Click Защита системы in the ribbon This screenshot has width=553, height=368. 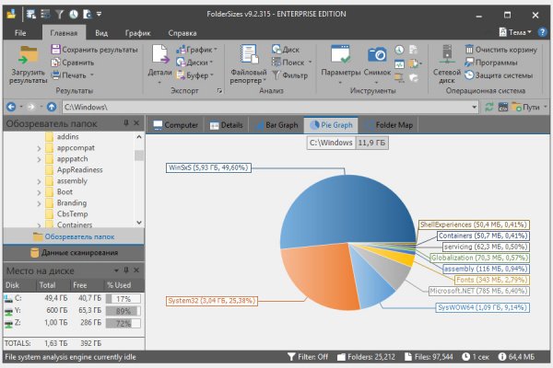499,75
